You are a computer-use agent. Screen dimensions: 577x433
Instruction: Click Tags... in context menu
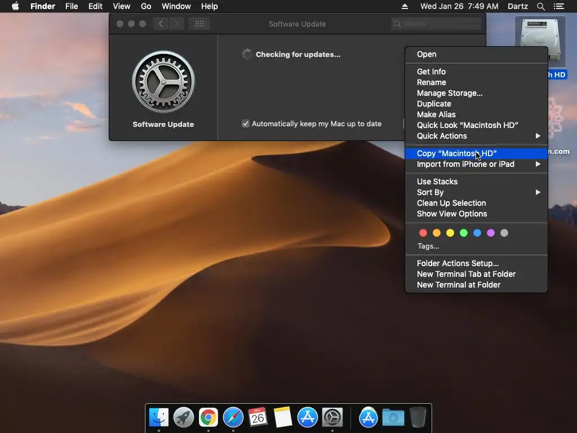[x=428, y=246]
